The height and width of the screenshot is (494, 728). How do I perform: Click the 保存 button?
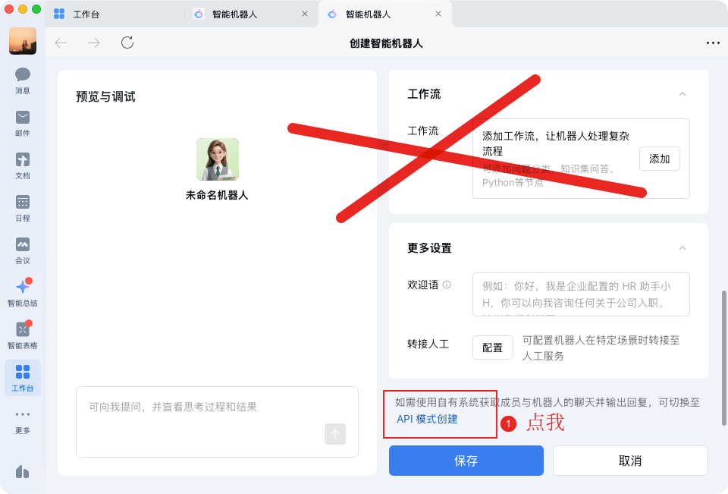pos(466,461)
